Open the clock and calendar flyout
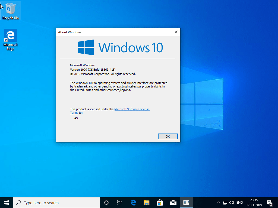 click(254, 203)
